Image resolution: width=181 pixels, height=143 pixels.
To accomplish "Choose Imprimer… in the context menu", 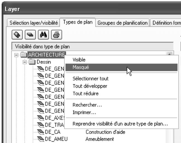I will point(122,112).
